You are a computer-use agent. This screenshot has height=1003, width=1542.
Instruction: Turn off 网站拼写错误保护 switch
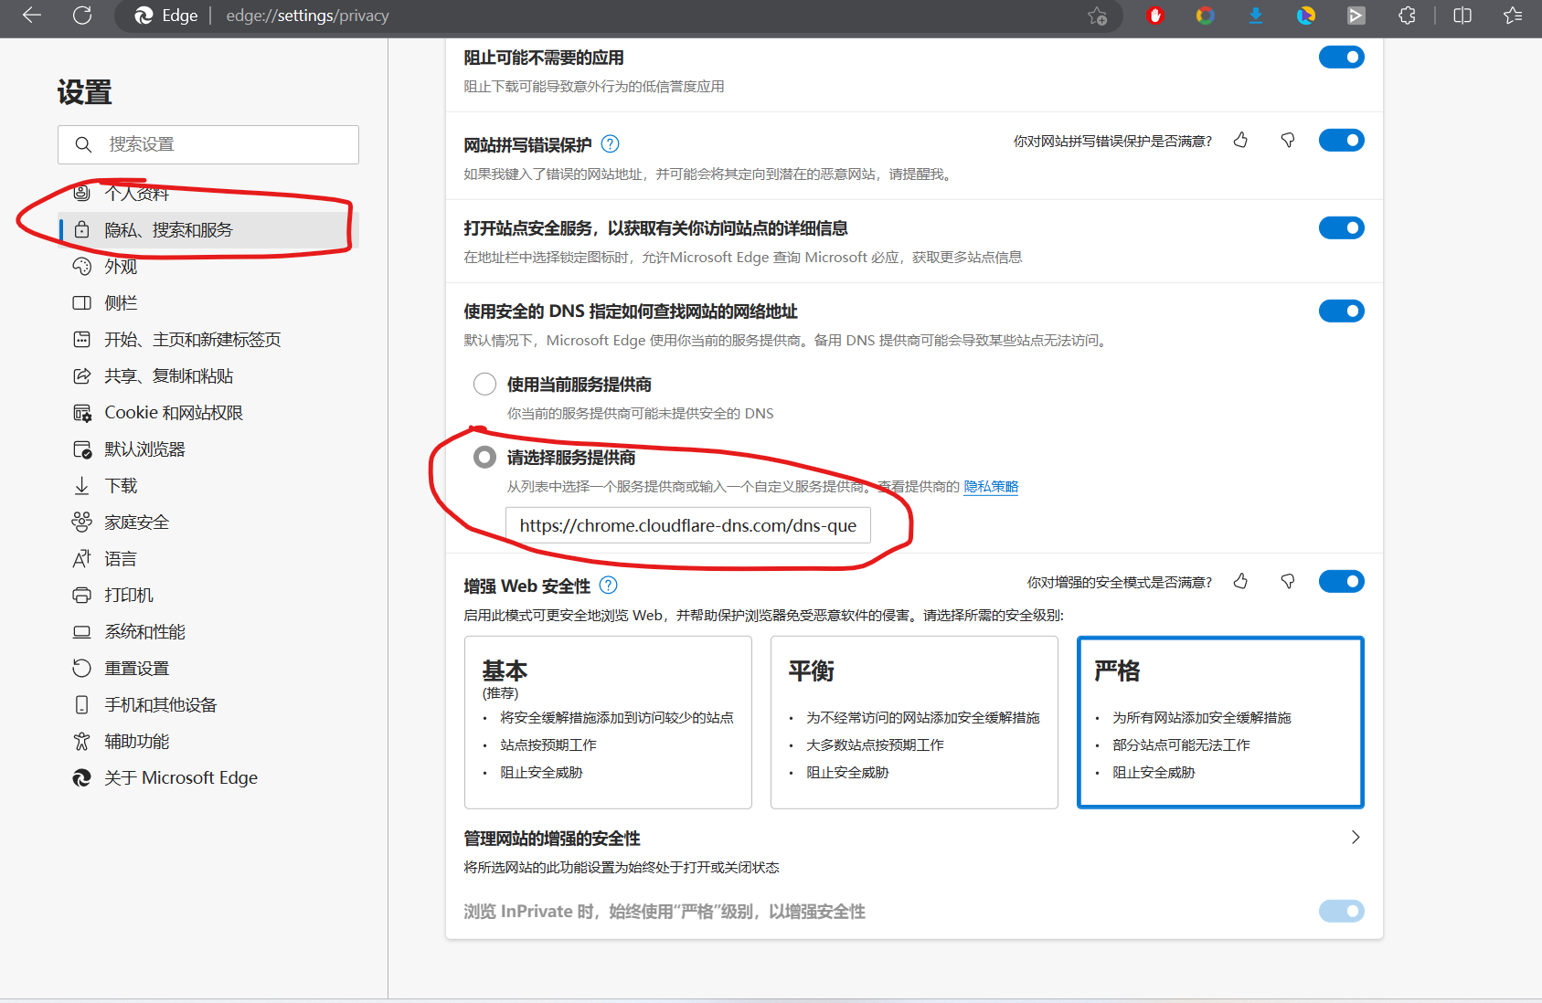1341,140
